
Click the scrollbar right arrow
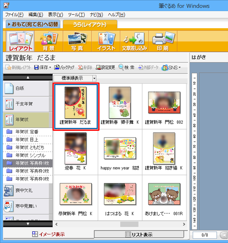(184, 224)
